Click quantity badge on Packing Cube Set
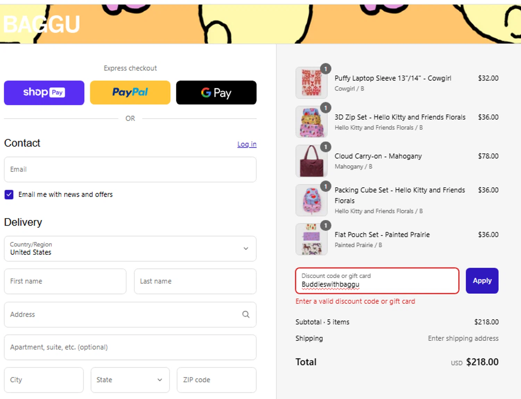The image size is (521, 399). click(325, 186)
